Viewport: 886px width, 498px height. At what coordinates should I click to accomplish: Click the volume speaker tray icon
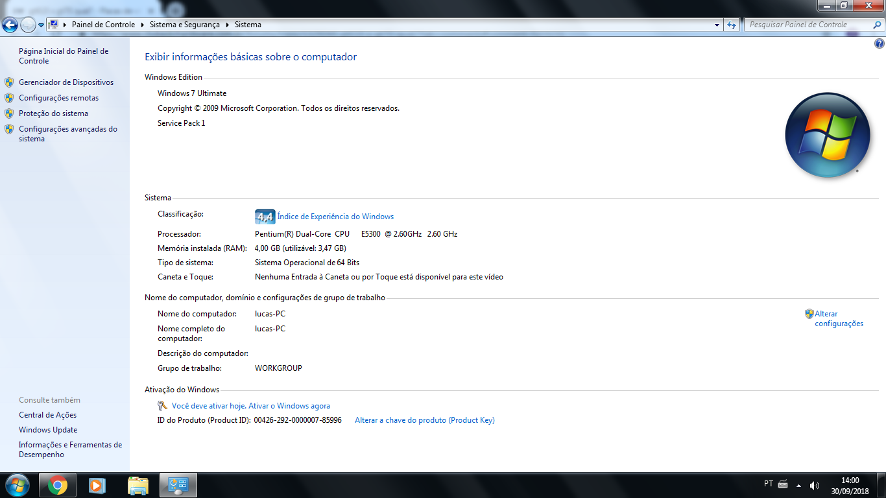tap(815, 485)
